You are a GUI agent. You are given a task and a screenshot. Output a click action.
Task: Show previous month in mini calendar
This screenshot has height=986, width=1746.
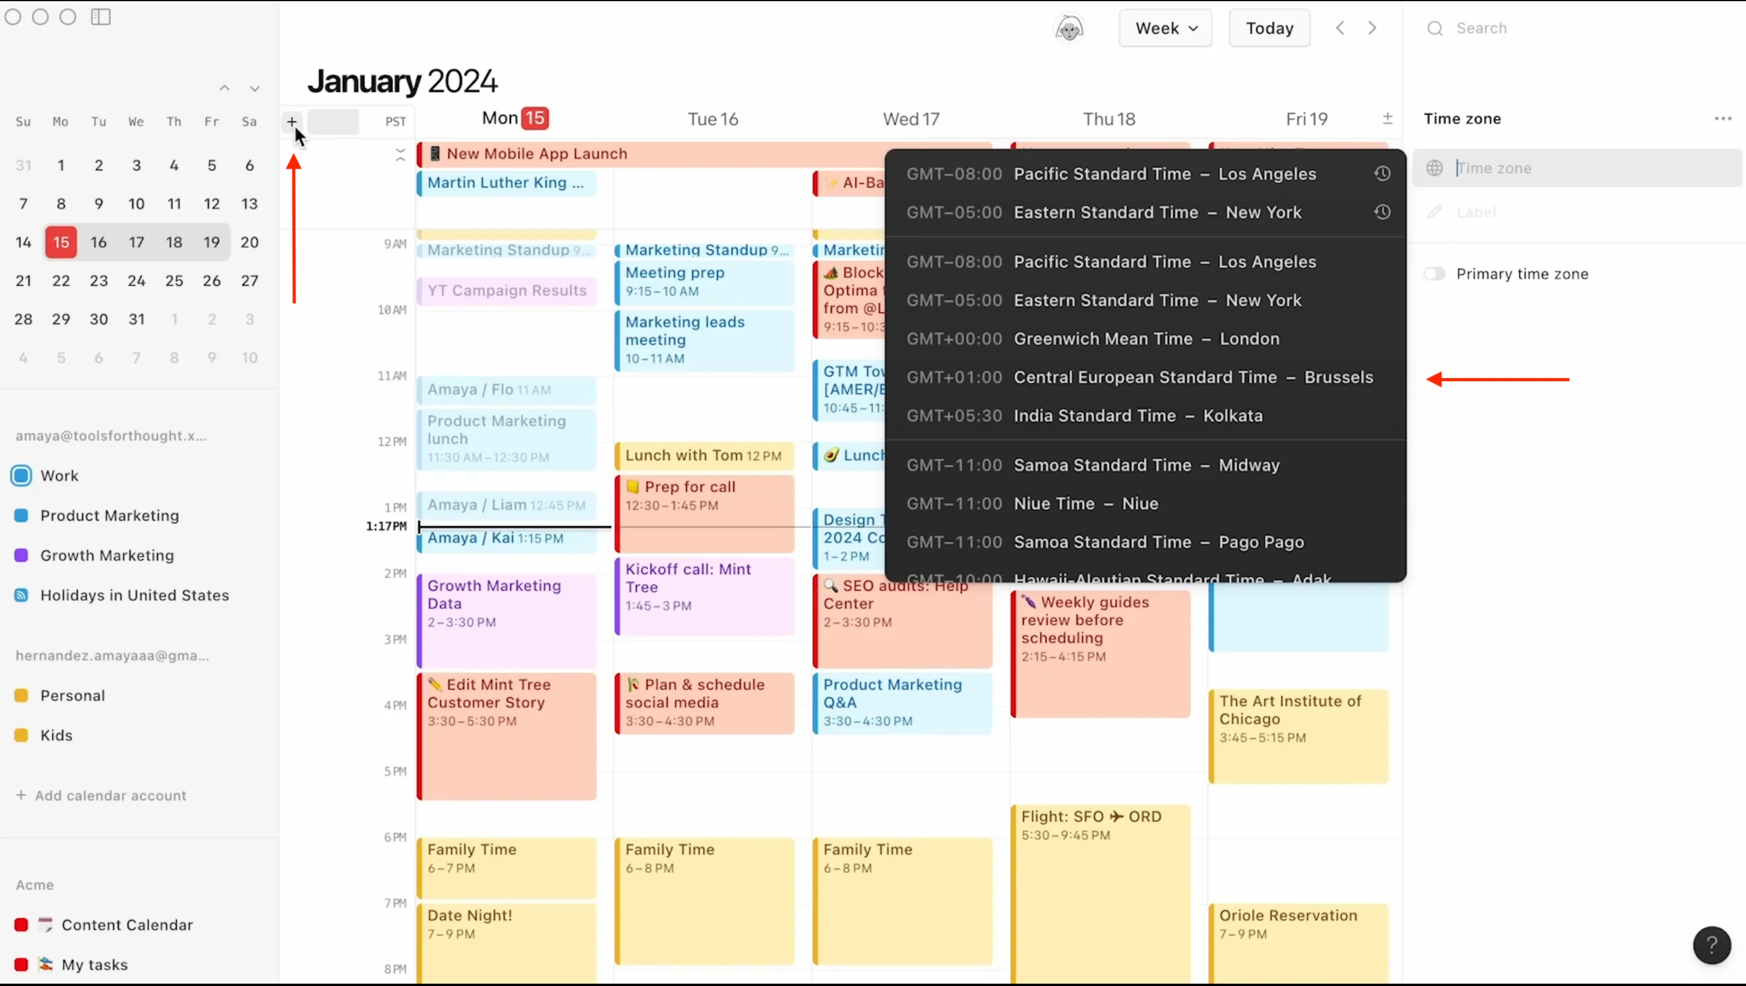click(x=224, y=89)
